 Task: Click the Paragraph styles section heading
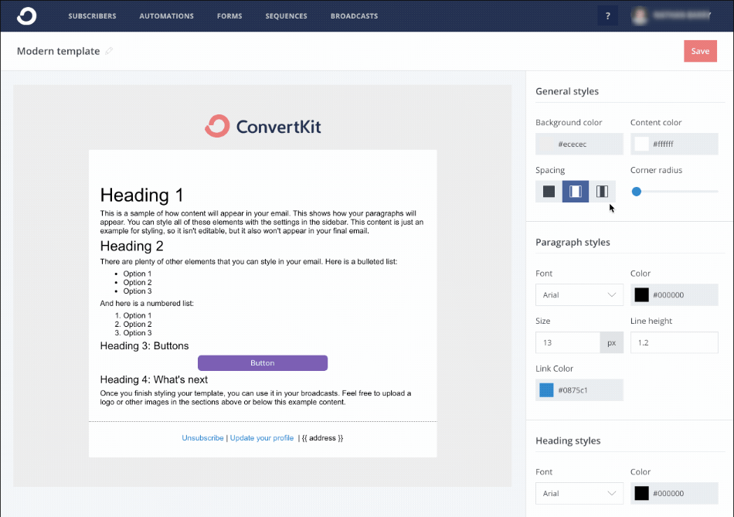pyautogui.click(x=573, y=242)
